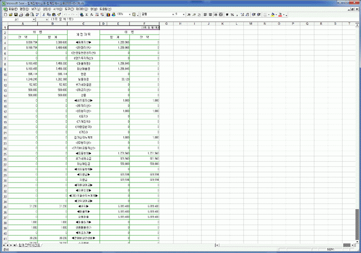Click the Merge and Center icon

pyautogui.click(x=221, y=14)
